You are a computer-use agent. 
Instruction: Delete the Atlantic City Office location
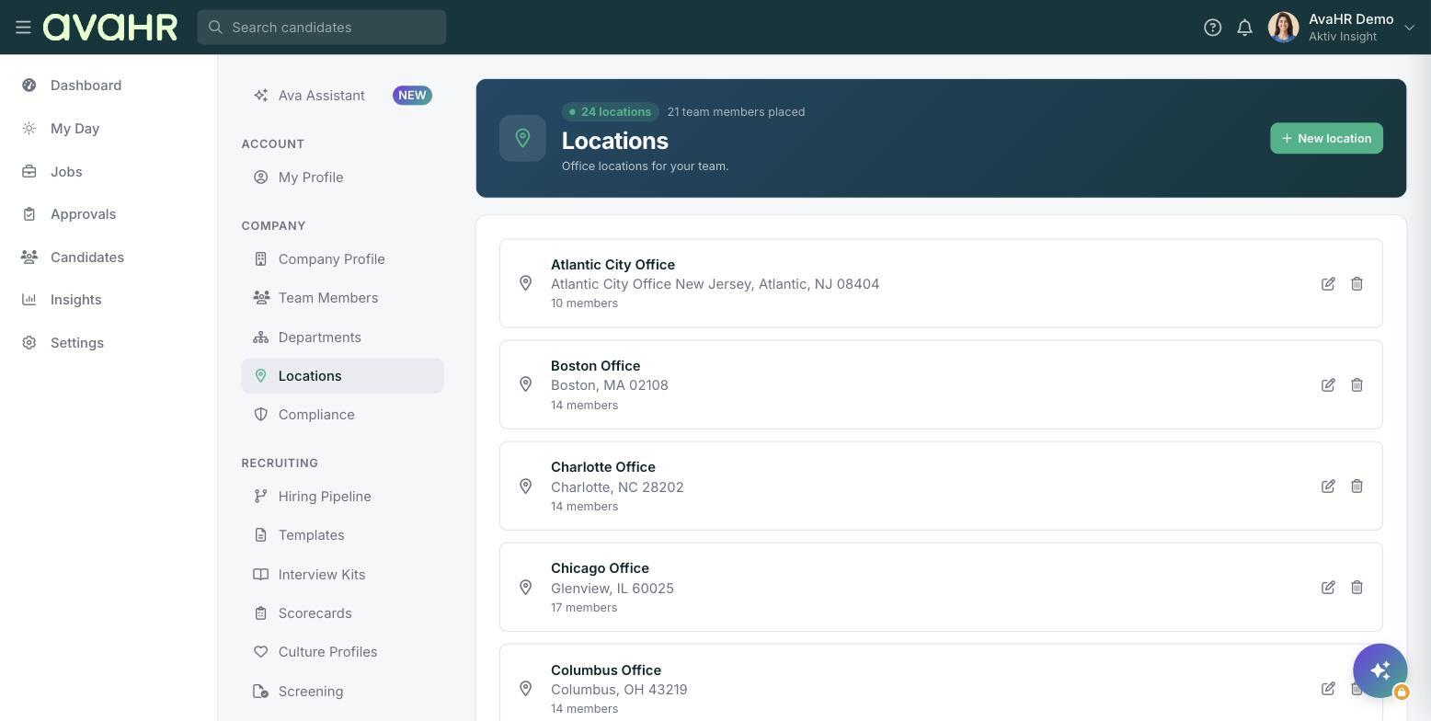(1357, 284)
